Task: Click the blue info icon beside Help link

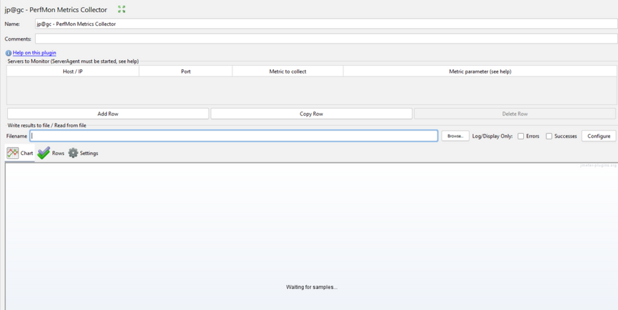Action: pyautogui.click(x=8, y=53)
